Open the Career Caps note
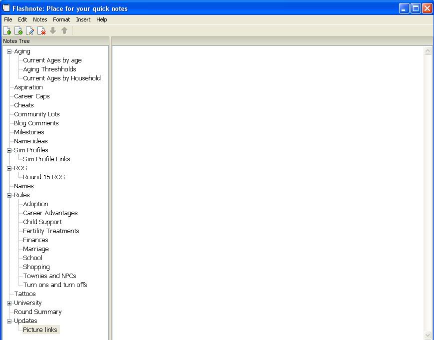This screenshot has width=434, height=340. pos(32,96)
